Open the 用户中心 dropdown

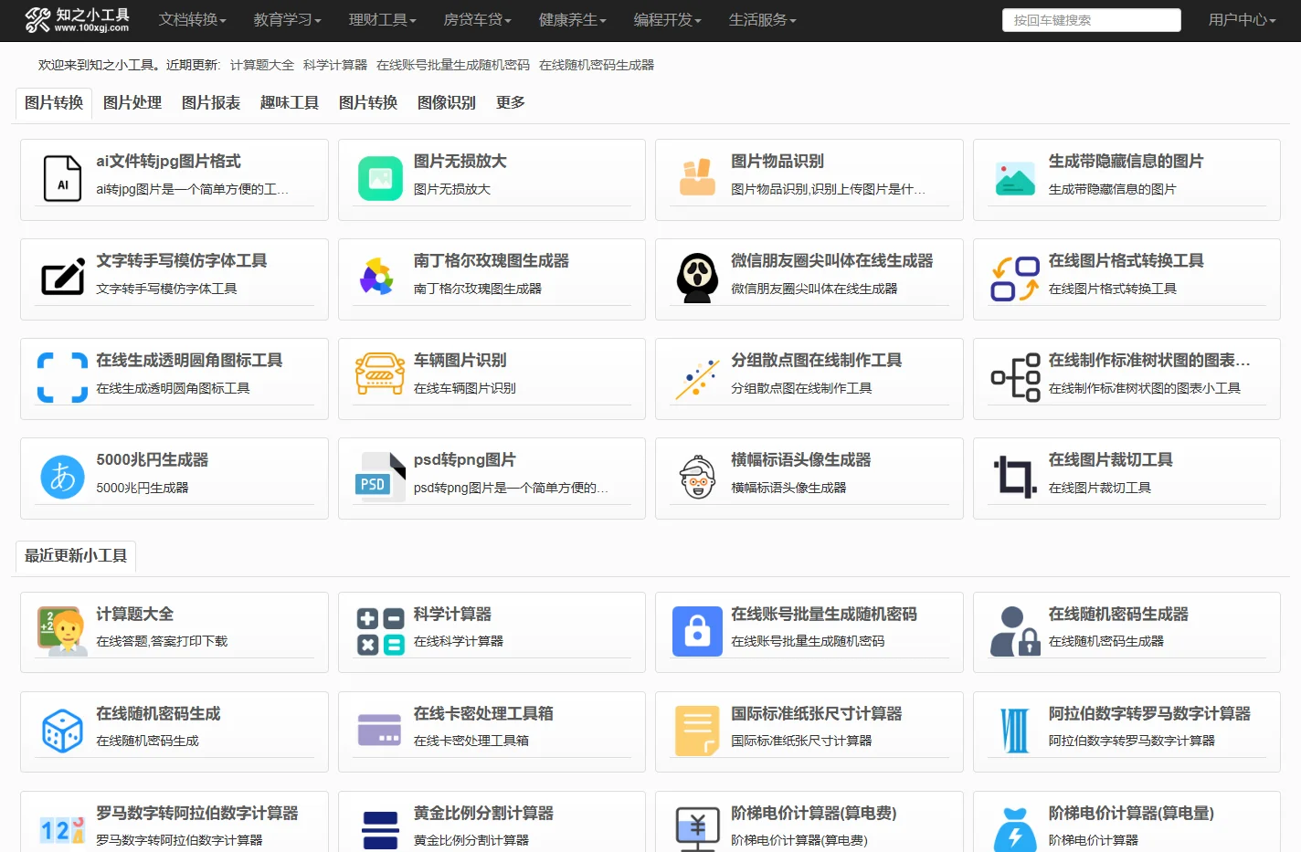coord(1242,20)
